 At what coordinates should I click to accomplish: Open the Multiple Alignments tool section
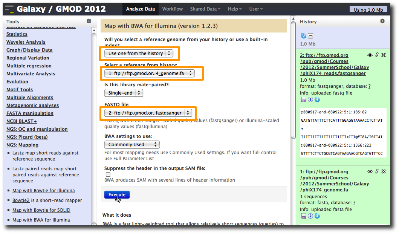tap(30, 97)
